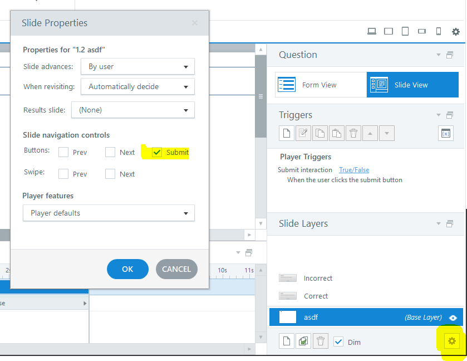Uncheck the Submit button checkbox

pos(157,152)
